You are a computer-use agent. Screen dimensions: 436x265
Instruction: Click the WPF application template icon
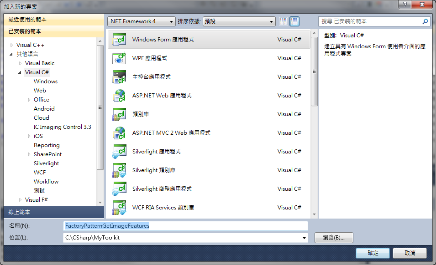point(119,58)
